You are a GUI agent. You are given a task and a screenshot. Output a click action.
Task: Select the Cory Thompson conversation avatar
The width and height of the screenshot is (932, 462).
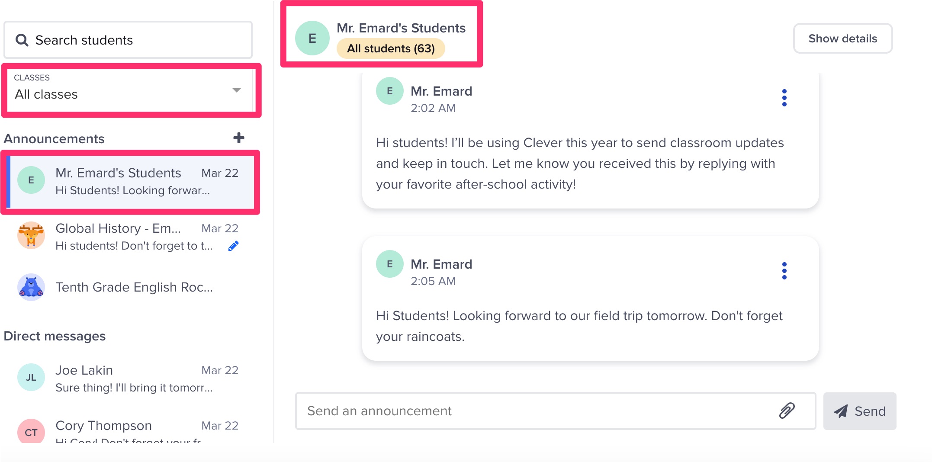pyautogui.click(x=31, y=431)
